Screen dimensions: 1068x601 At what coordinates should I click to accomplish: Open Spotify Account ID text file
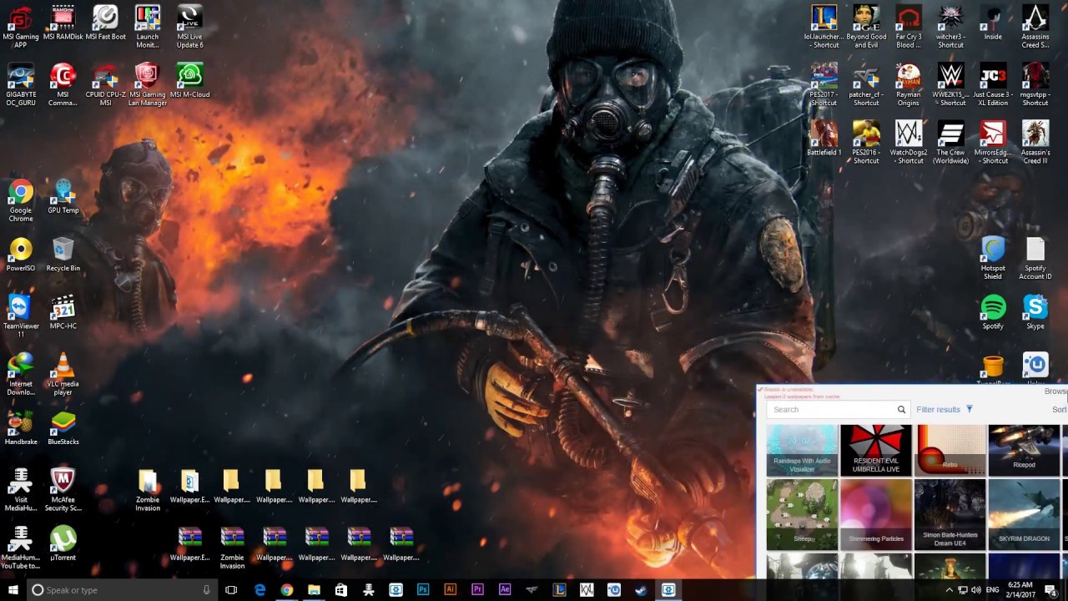1035,258
